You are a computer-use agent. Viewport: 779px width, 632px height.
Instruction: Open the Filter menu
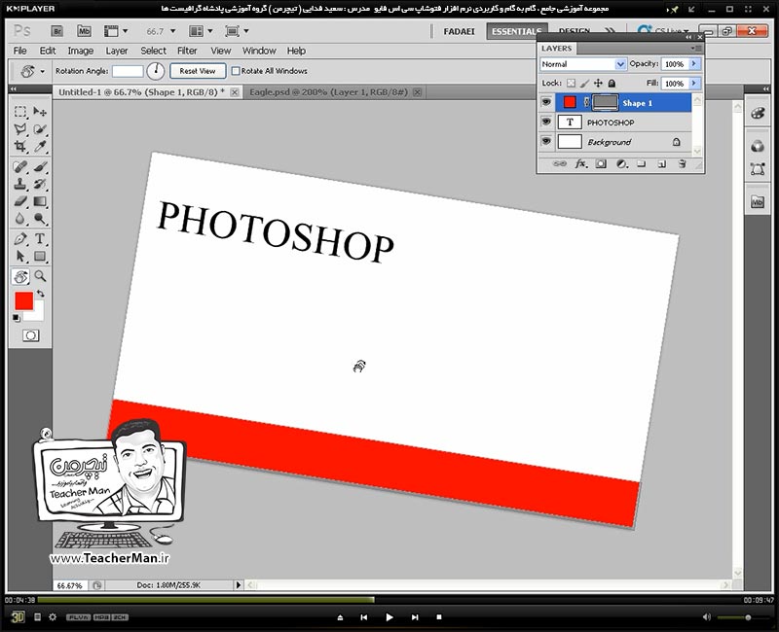pyautogui.click(x=187, y=51)
